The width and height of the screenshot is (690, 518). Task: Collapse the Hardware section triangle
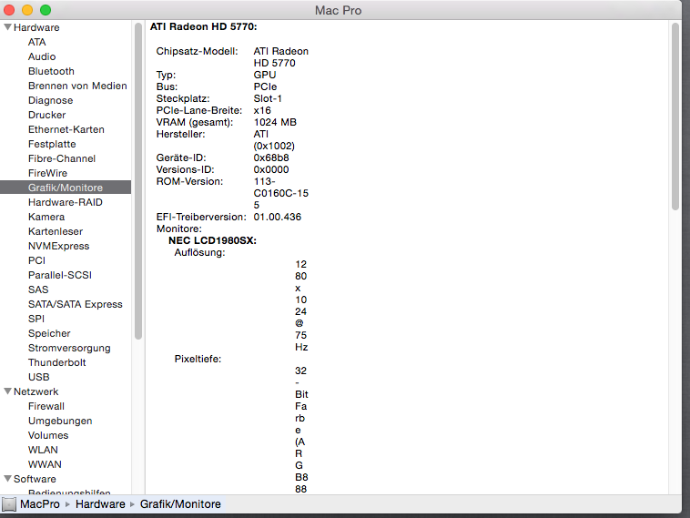point(7,27)
